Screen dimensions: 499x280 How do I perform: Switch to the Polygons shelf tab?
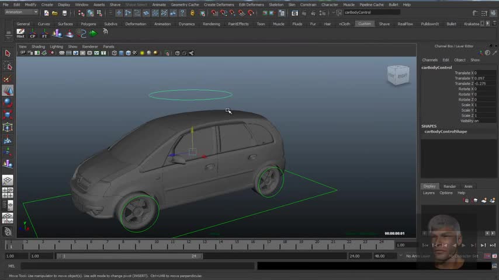pos(88,24)
